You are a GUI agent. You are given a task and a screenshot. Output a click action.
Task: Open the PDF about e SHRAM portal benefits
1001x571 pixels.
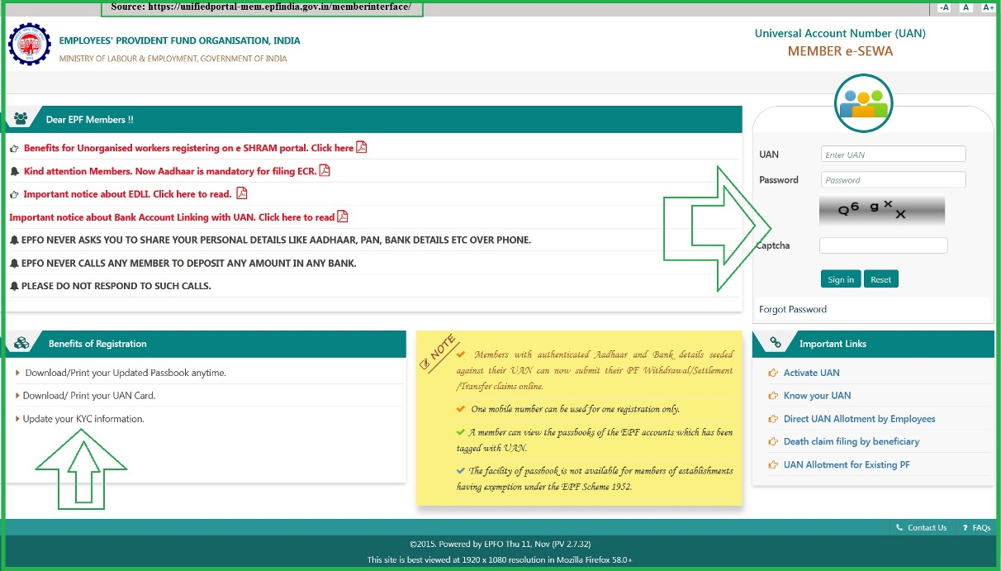pos(362,147)
